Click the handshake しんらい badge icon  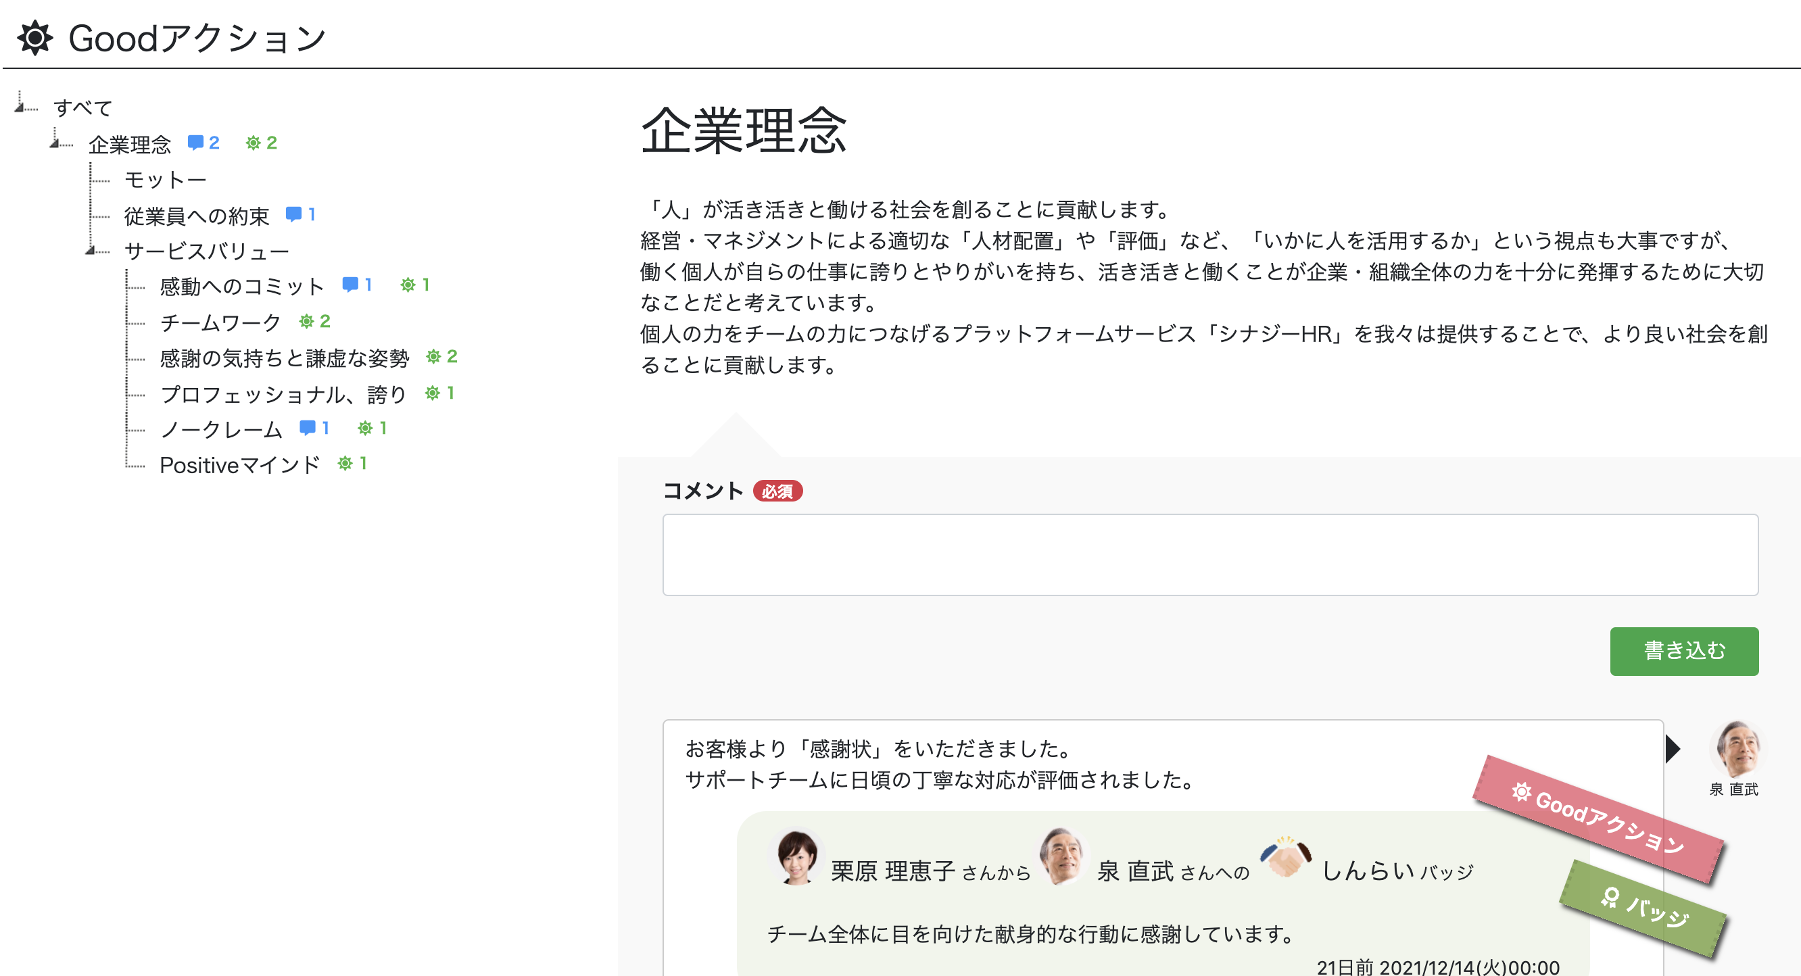pos(1285,857)
